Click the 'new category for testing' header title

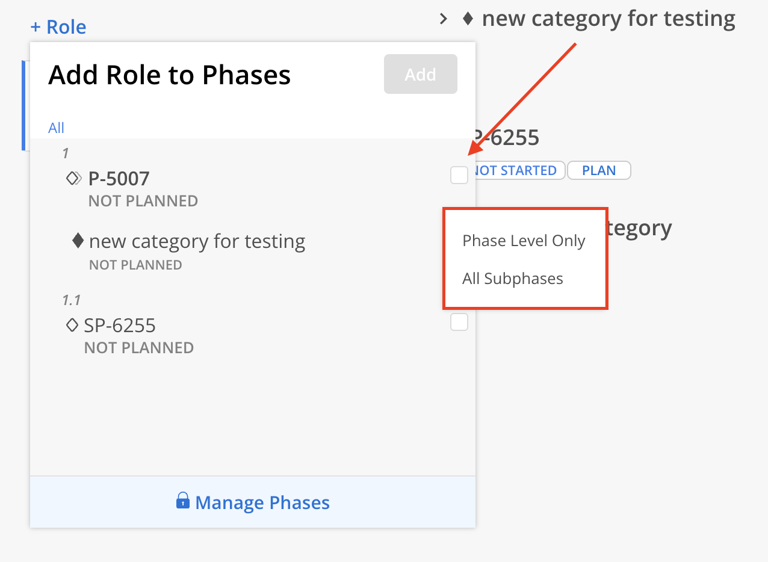tap(609, 19)
